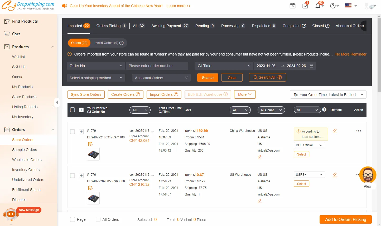Open three-dot action menu for order #1079
The image size is (381, 226).
pyautogui.click(x=358, y=131)
